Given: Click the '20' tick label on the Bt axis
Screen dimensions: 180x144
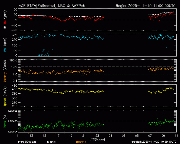Looking at the screenshot, I should [x=15, y=10].
